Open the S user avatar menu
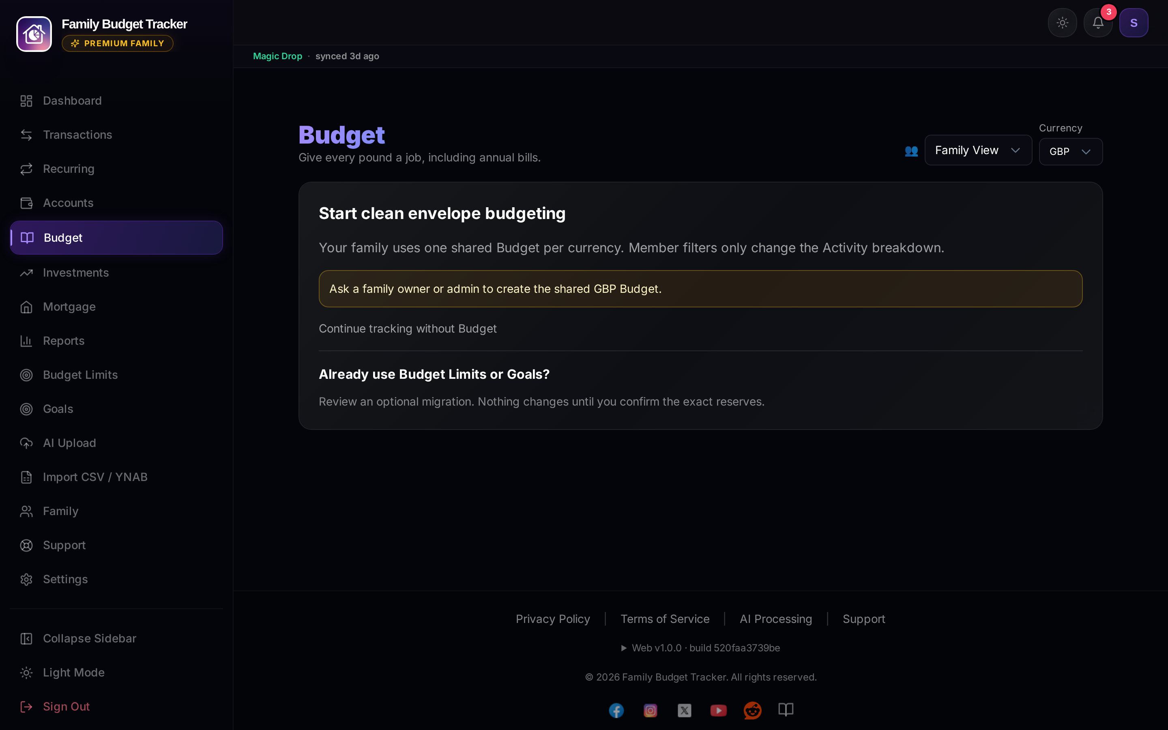Screen dimensions: 1168x730 [x=1134, y=23]
